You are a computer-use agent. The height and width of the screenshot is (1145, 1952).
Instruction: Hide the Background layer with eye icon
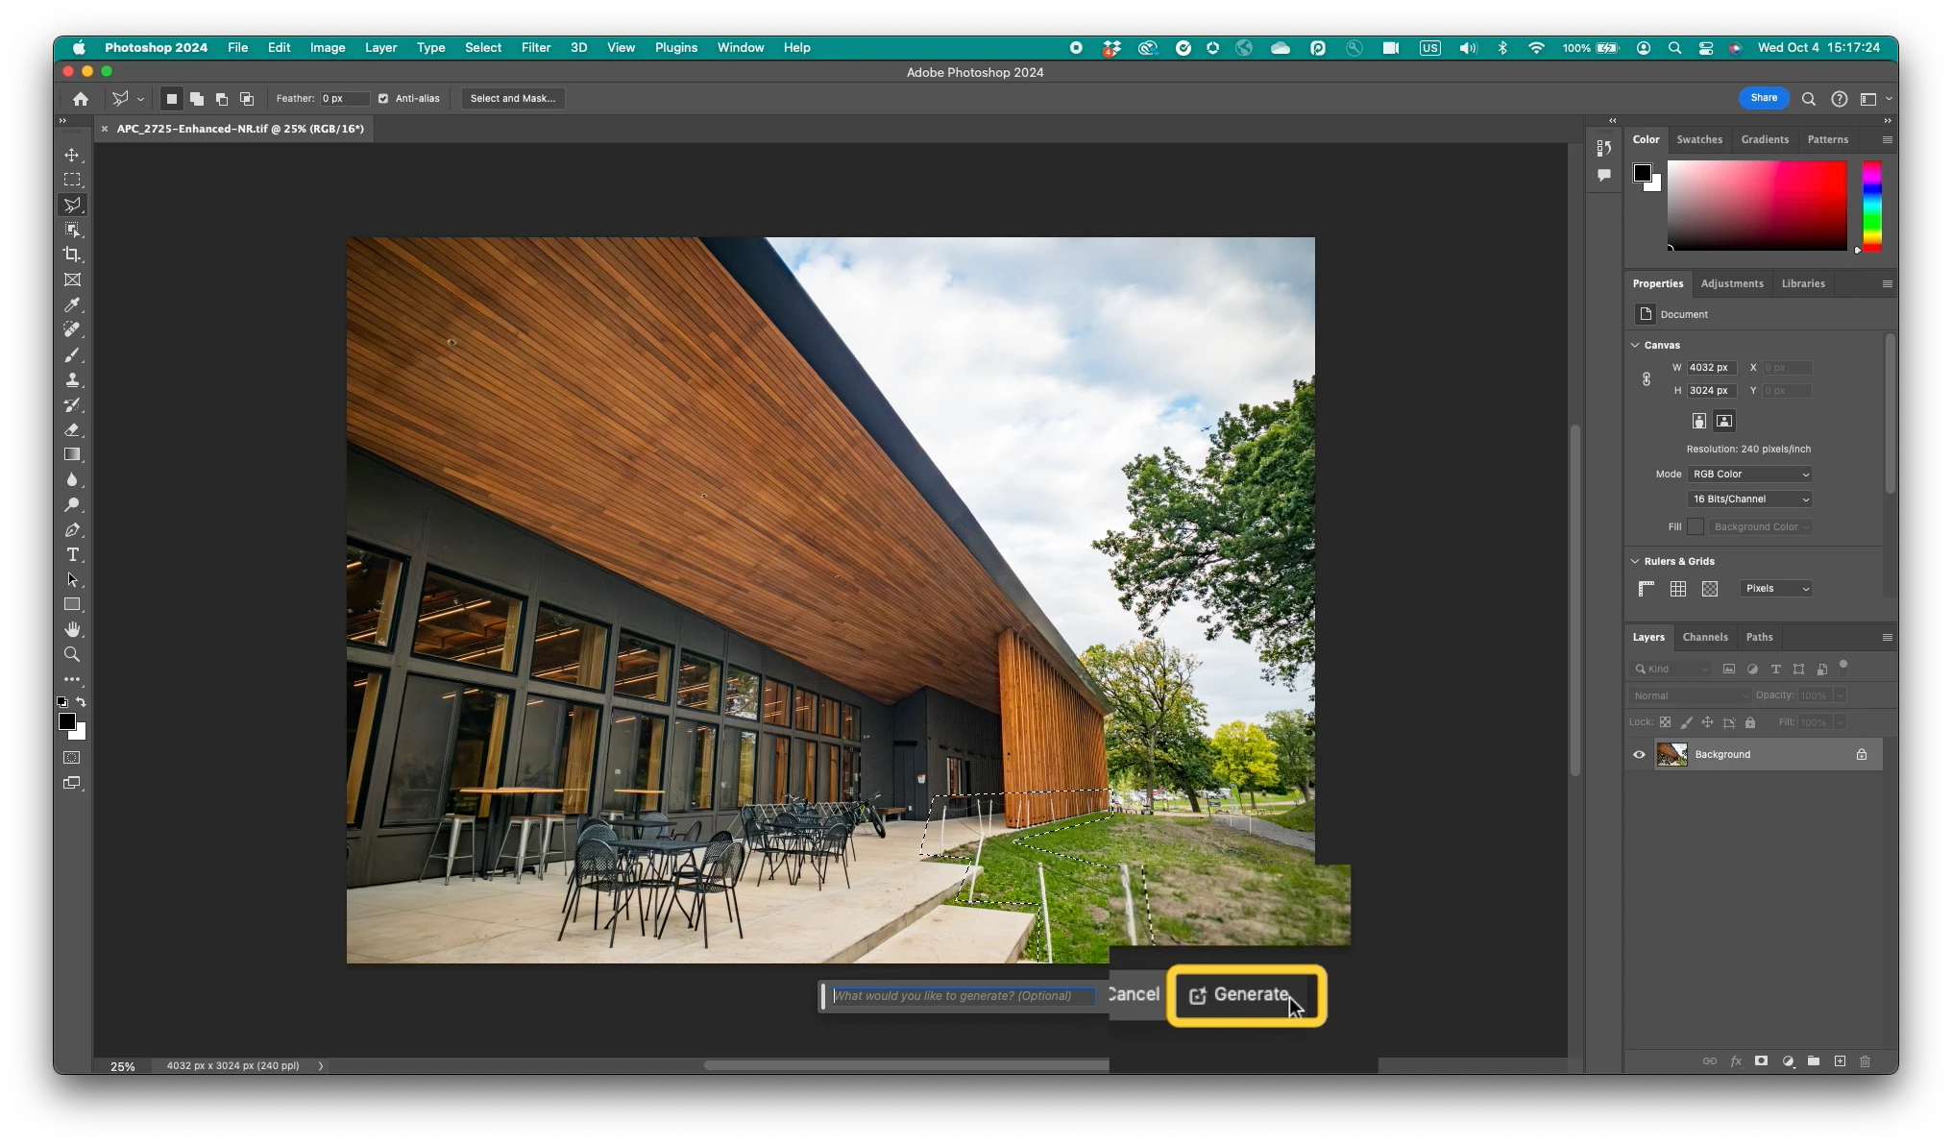[1639, 754]
